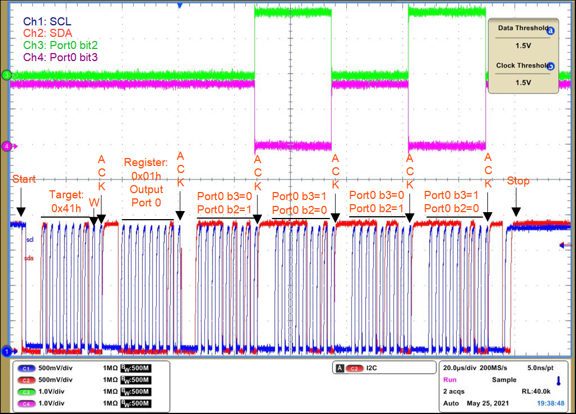576x414 pixels.
Task: Click the Ch4 ground reference marker
Action: pos(7,146)
